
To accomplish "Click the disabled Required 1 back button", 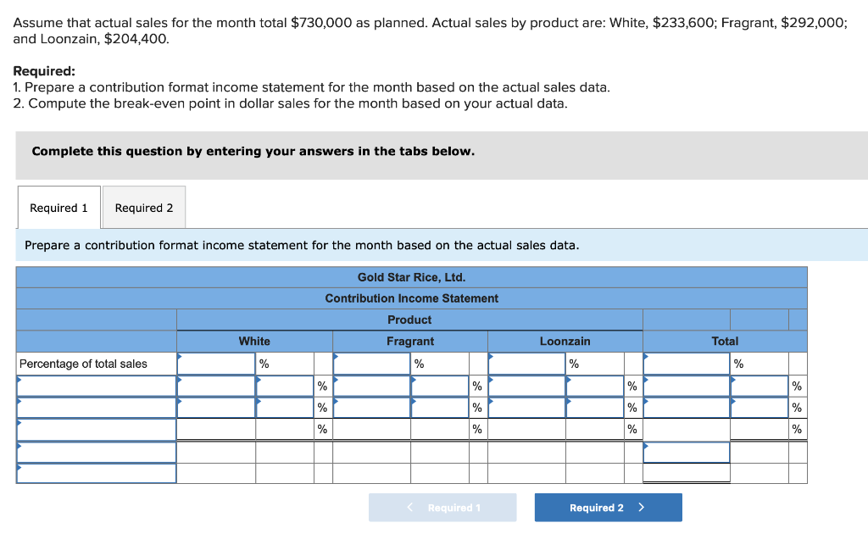I will pos(442,508).
